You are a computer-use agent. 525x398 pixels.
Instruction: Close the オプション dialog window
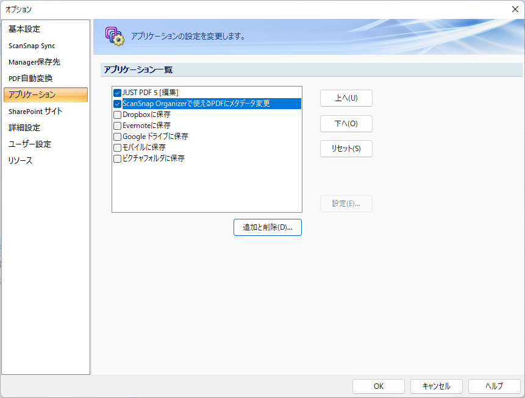[515, 9]
